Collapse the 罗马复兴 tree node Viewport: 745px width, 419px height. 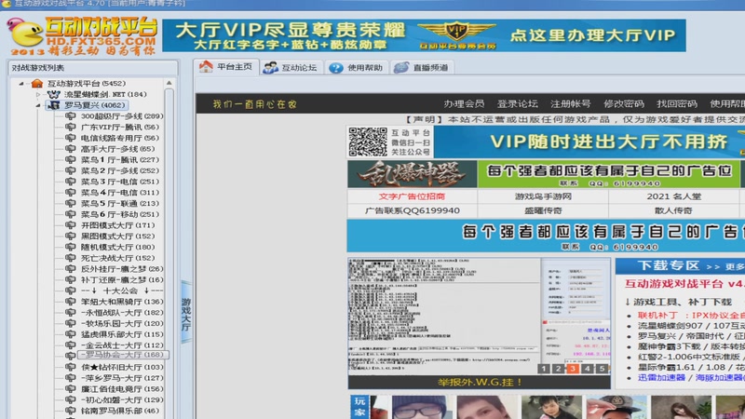tap(38, 105)
